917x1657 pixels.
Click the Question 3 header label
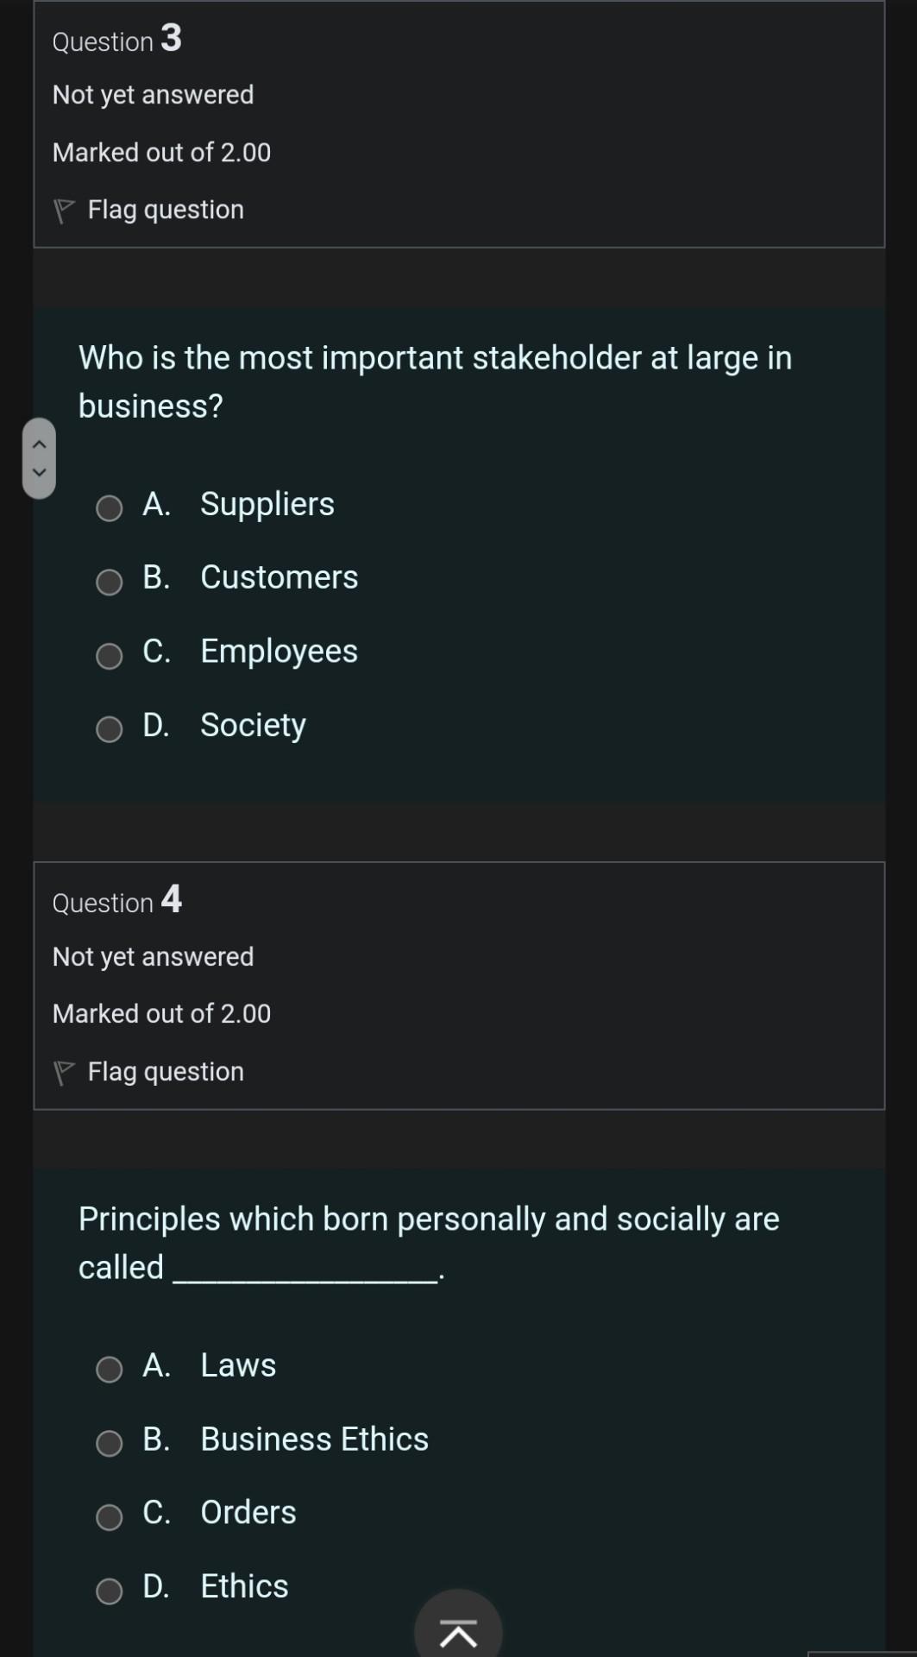116,39
